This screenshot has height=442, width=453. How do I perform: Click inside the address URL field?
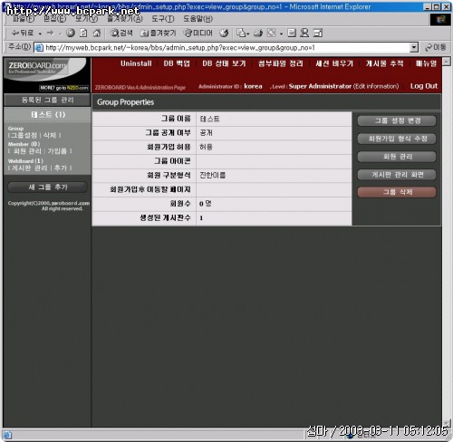(226, 48)
